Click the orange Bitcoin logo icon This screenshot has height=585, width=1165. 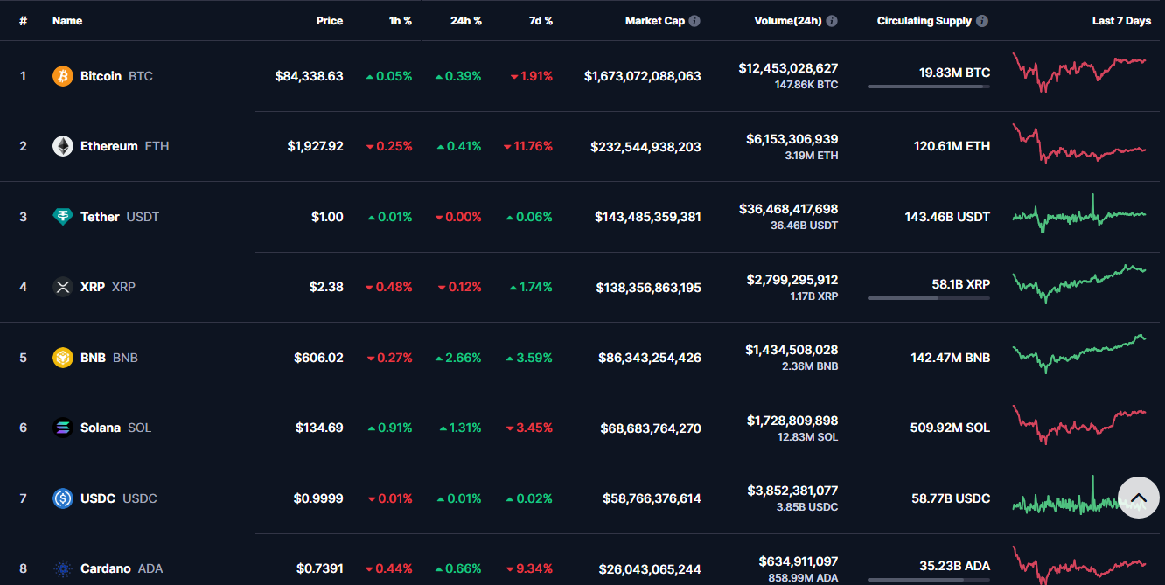coord(63,76)
